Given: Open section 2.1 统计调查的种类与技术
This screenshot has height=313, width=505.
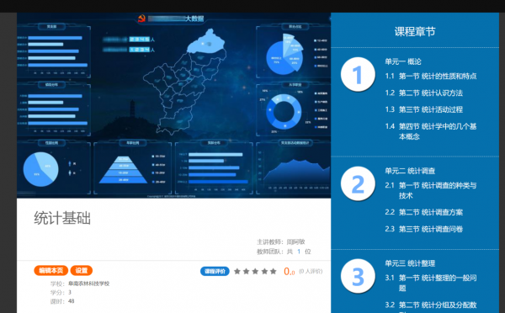Looking at the screenshot, I should click(431, 190).
